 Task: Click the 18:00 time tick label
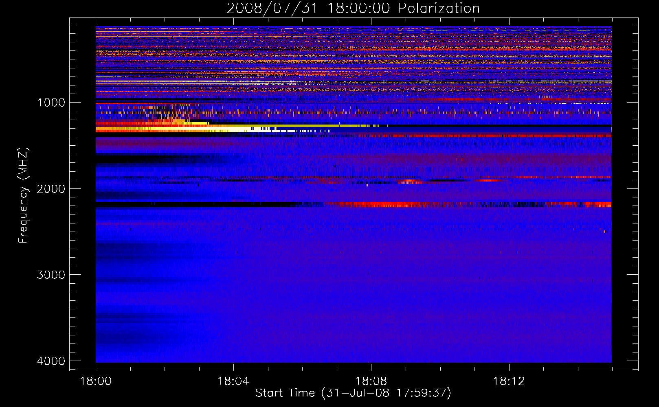[96, 381]
